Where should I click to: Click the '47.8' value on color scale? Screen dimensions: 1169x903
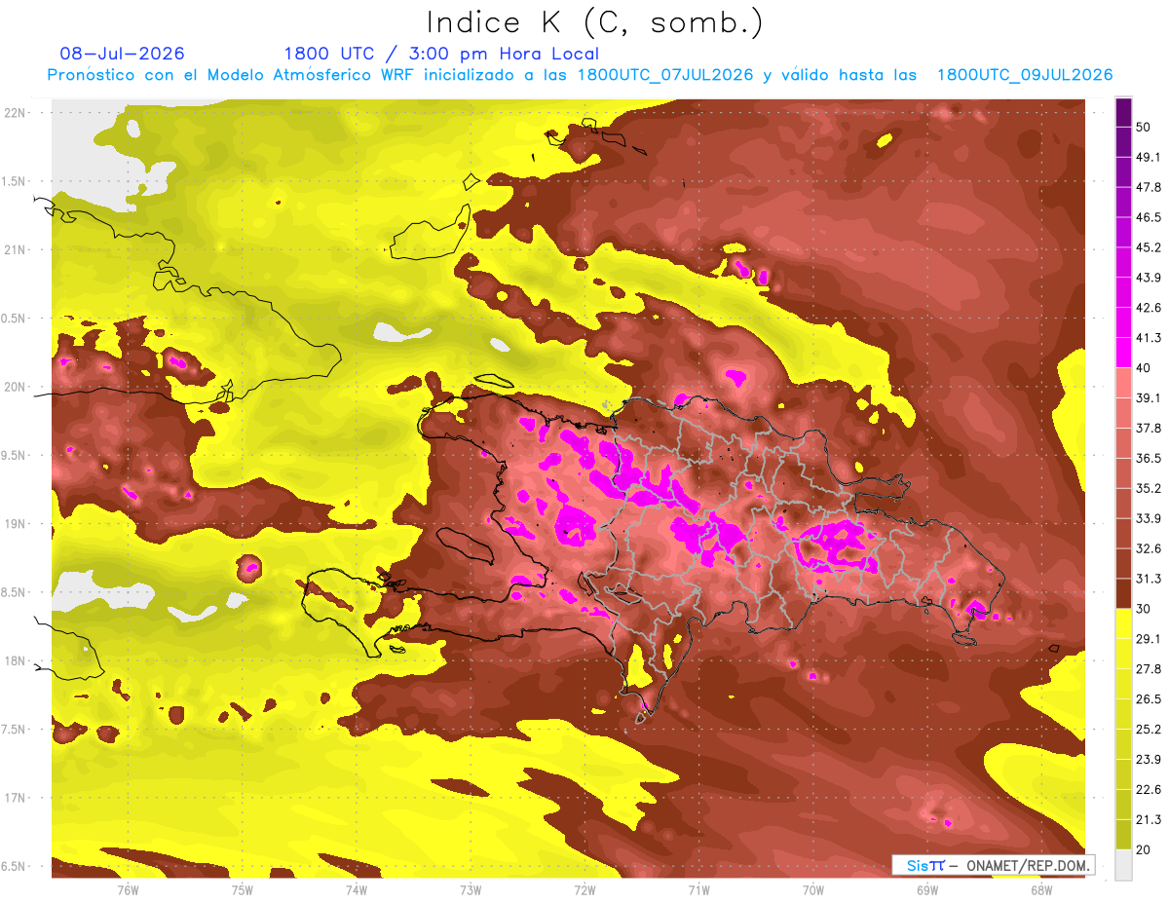(1148, 187)
